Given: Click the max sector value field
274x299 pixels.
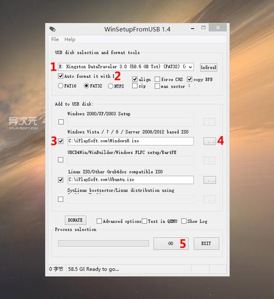Looking at the screenshot, I should pyautogui.click(x=191, y=86).
